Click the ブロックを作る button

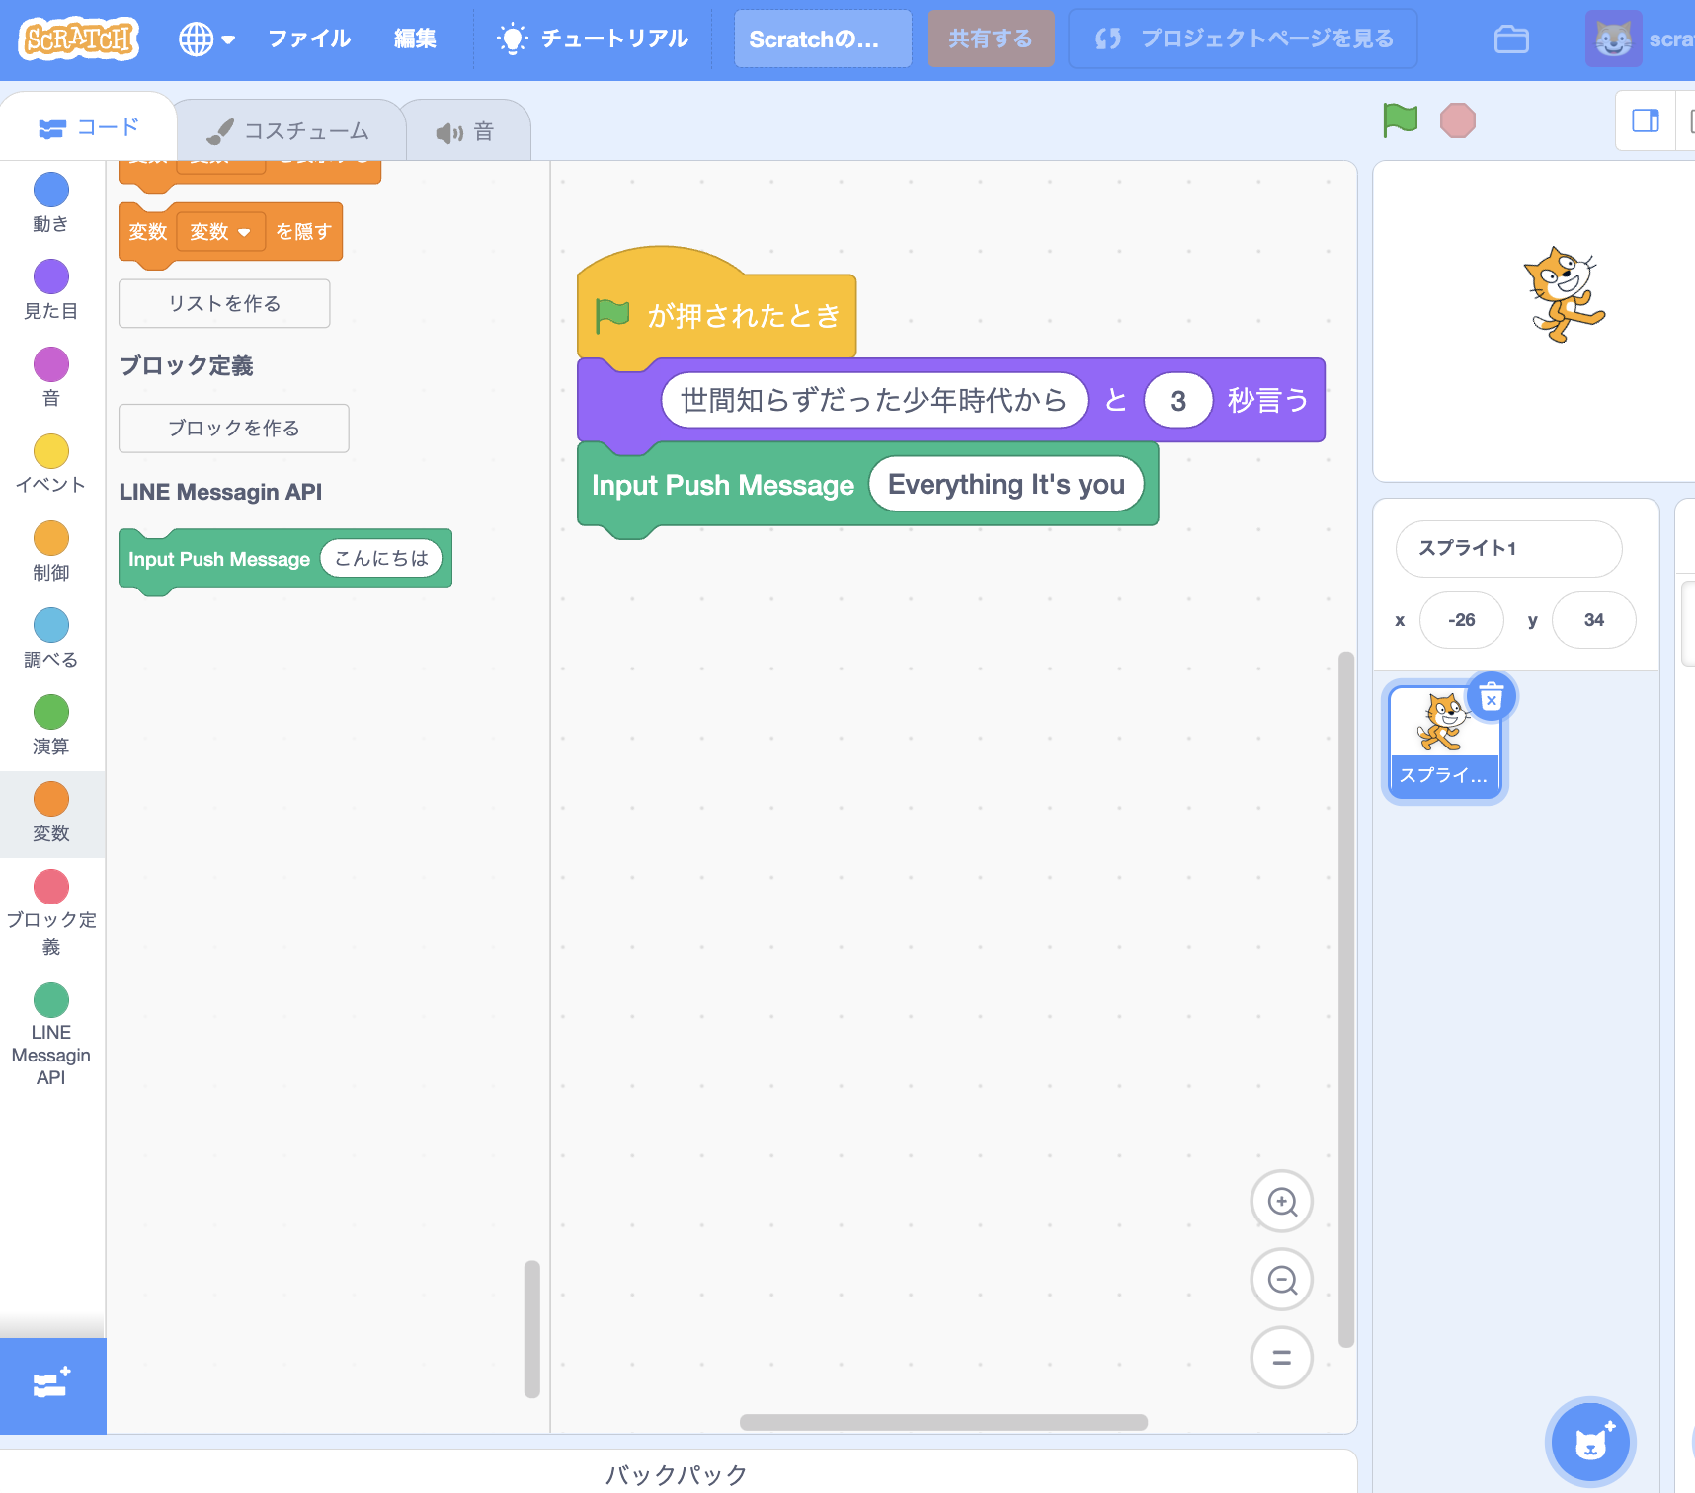click(234, 428)
